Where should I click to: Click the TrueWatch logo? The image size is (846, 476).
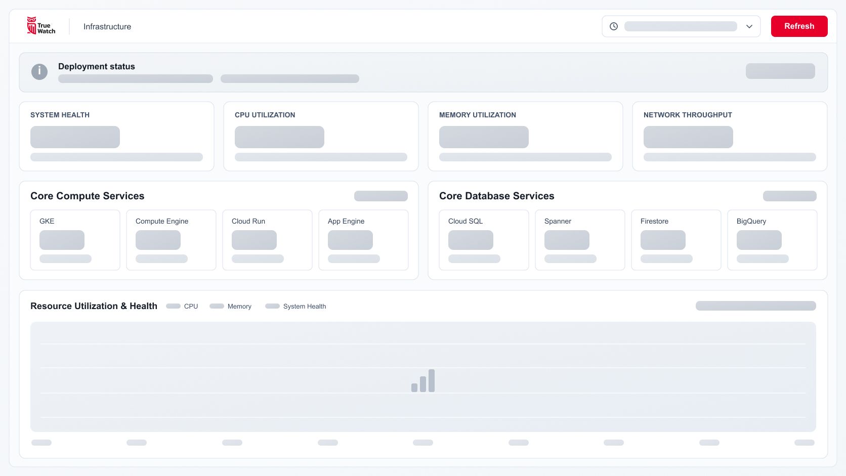[41, 26]
